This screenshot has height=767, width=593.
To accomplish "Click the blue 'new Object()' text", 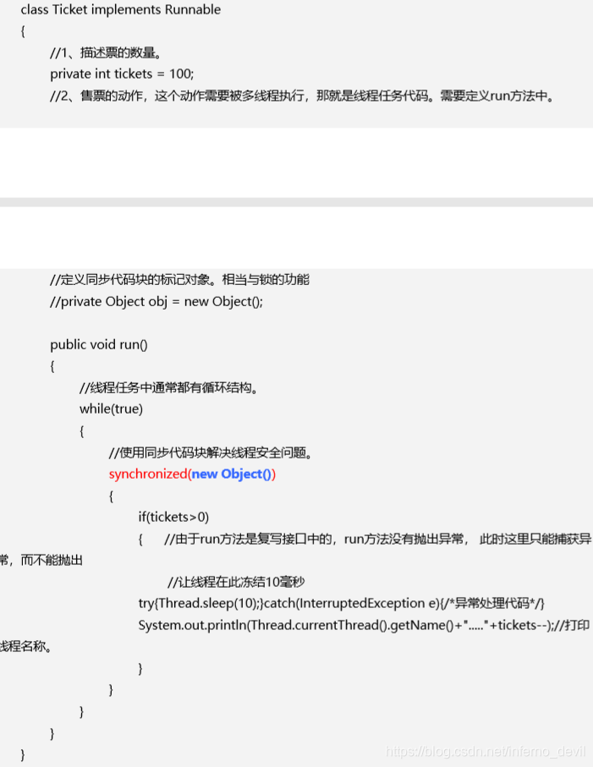I will 231,474.
